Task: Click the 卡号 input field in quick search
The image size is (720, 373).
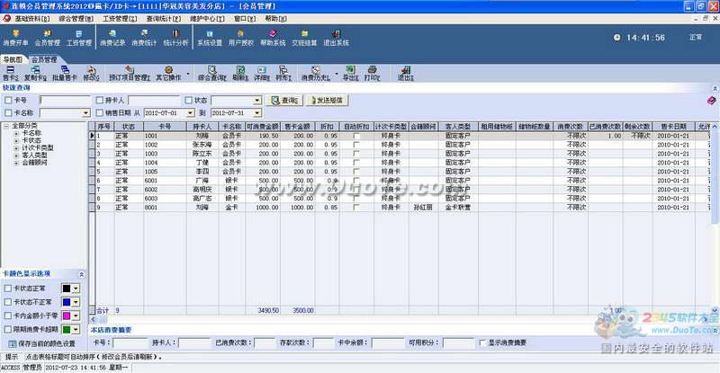Action: pos(65,100)
